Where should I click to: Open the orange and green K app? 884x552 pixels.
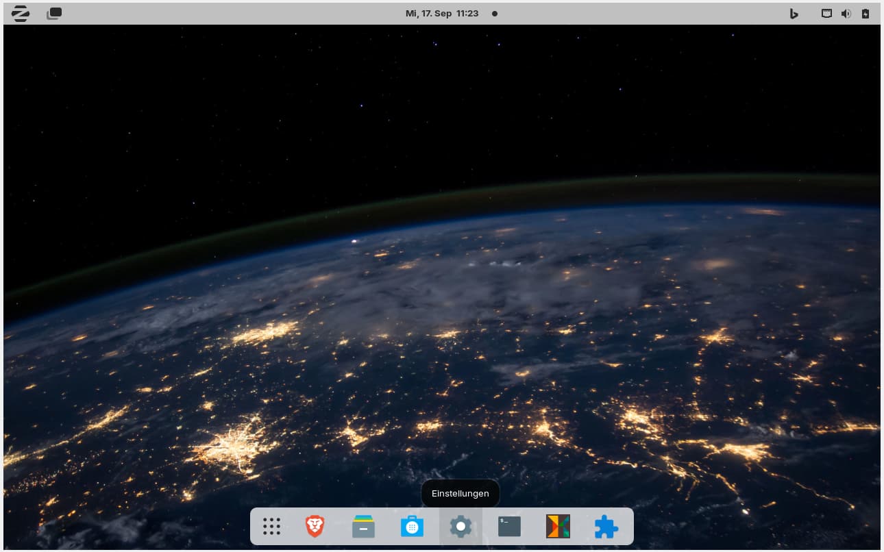click(558, 527)
